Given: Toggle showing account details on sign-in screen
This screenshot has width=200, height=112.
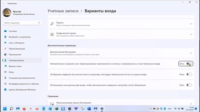Looking at the screenshot, I should 189,74.
